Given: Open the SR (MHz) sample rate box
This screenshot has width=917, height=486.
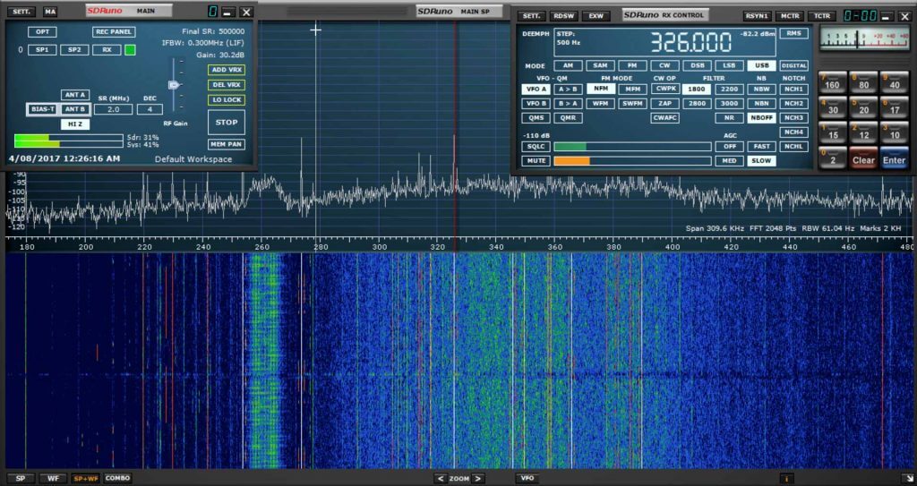Looking at the screenshot, I should tap(113, 109).
